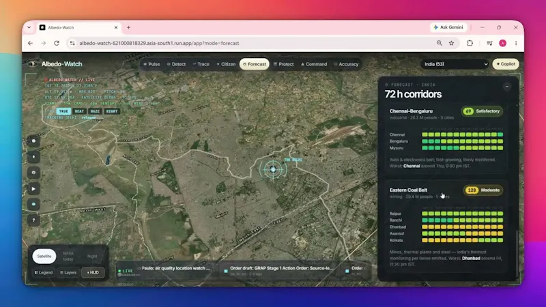This screenshot has height=307, width=546.
Task: Open the Citizen mode tab
Action: (226, 64)
